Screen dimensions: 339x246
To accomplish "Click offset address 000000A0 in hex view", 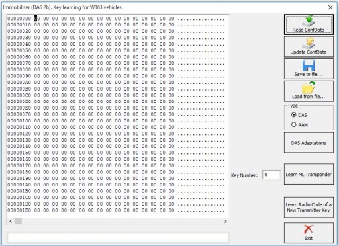I will (x=19, y=82).
